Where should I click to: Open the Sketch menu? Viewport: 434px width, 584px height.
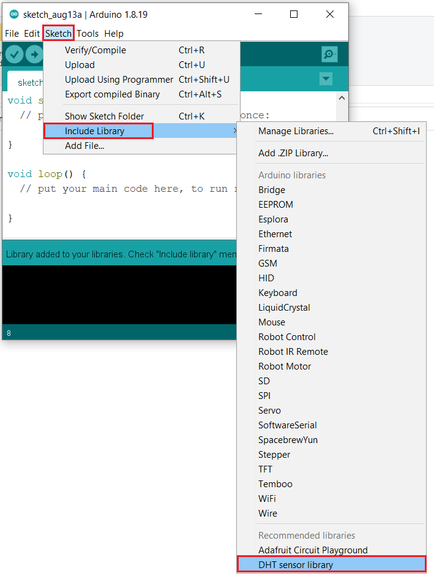click(x=58, y=34)
